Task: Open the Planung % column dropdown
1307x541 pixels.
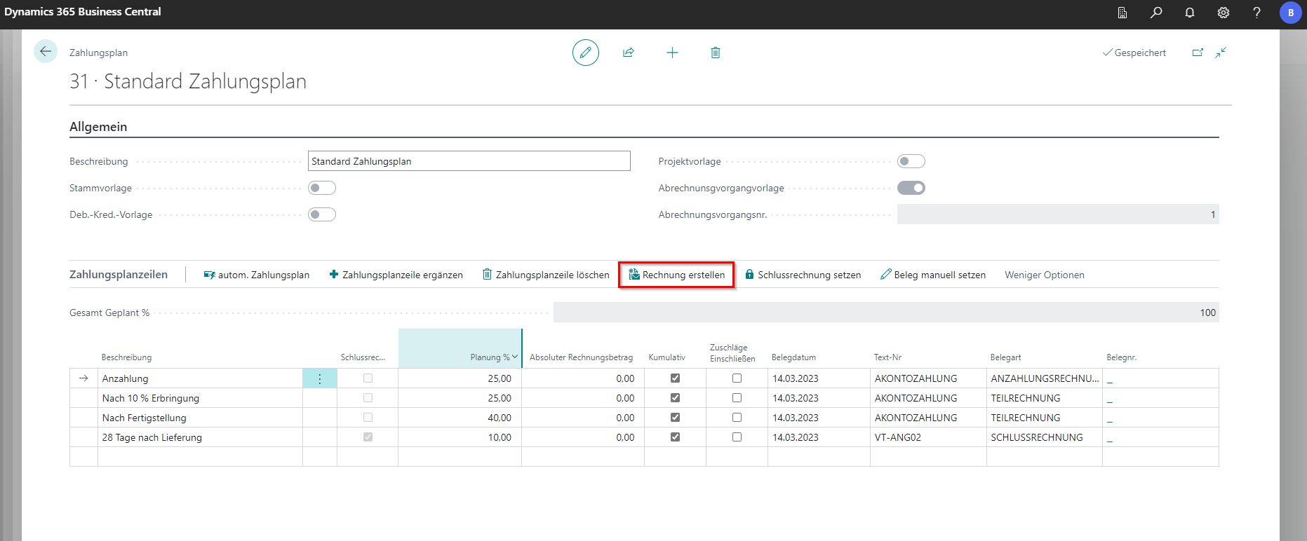Action: [x=515, y=357]
